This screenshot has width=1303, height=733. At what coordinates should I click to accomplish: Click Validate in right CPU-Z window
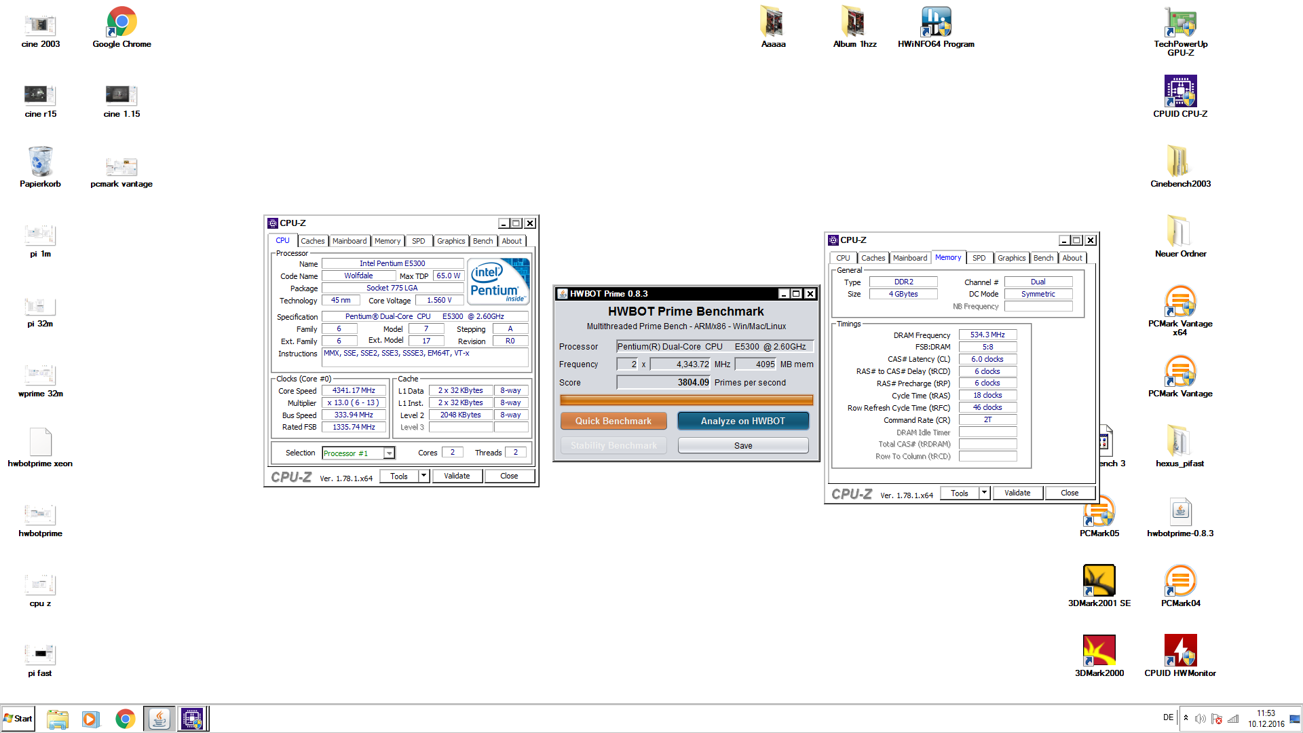[1017, 493]
